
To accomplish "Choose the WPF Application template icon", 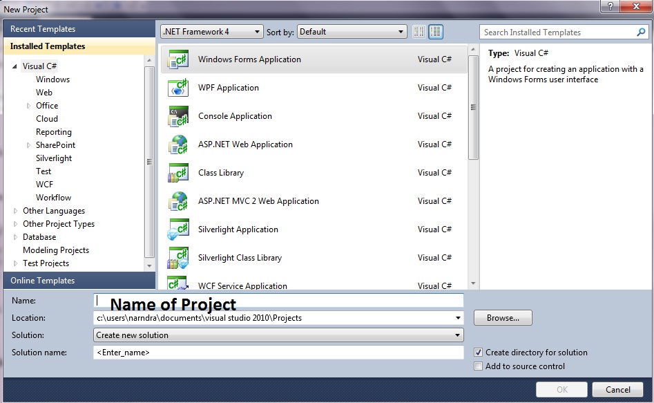I will [178, 88].
